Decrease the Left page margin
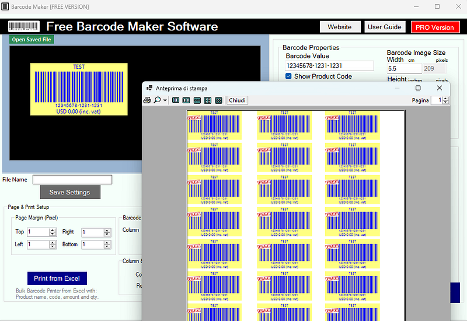 click(53, 246)
